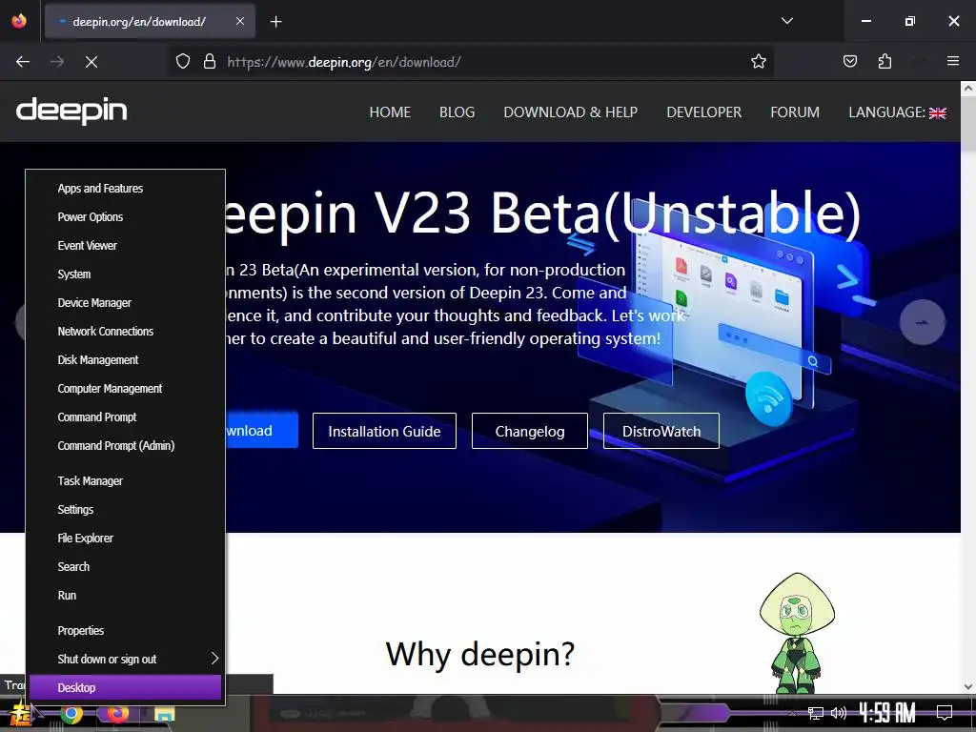Select Run in the context menu
The width and height of the screenshot is (976, 732).
[x=125, y=595]
